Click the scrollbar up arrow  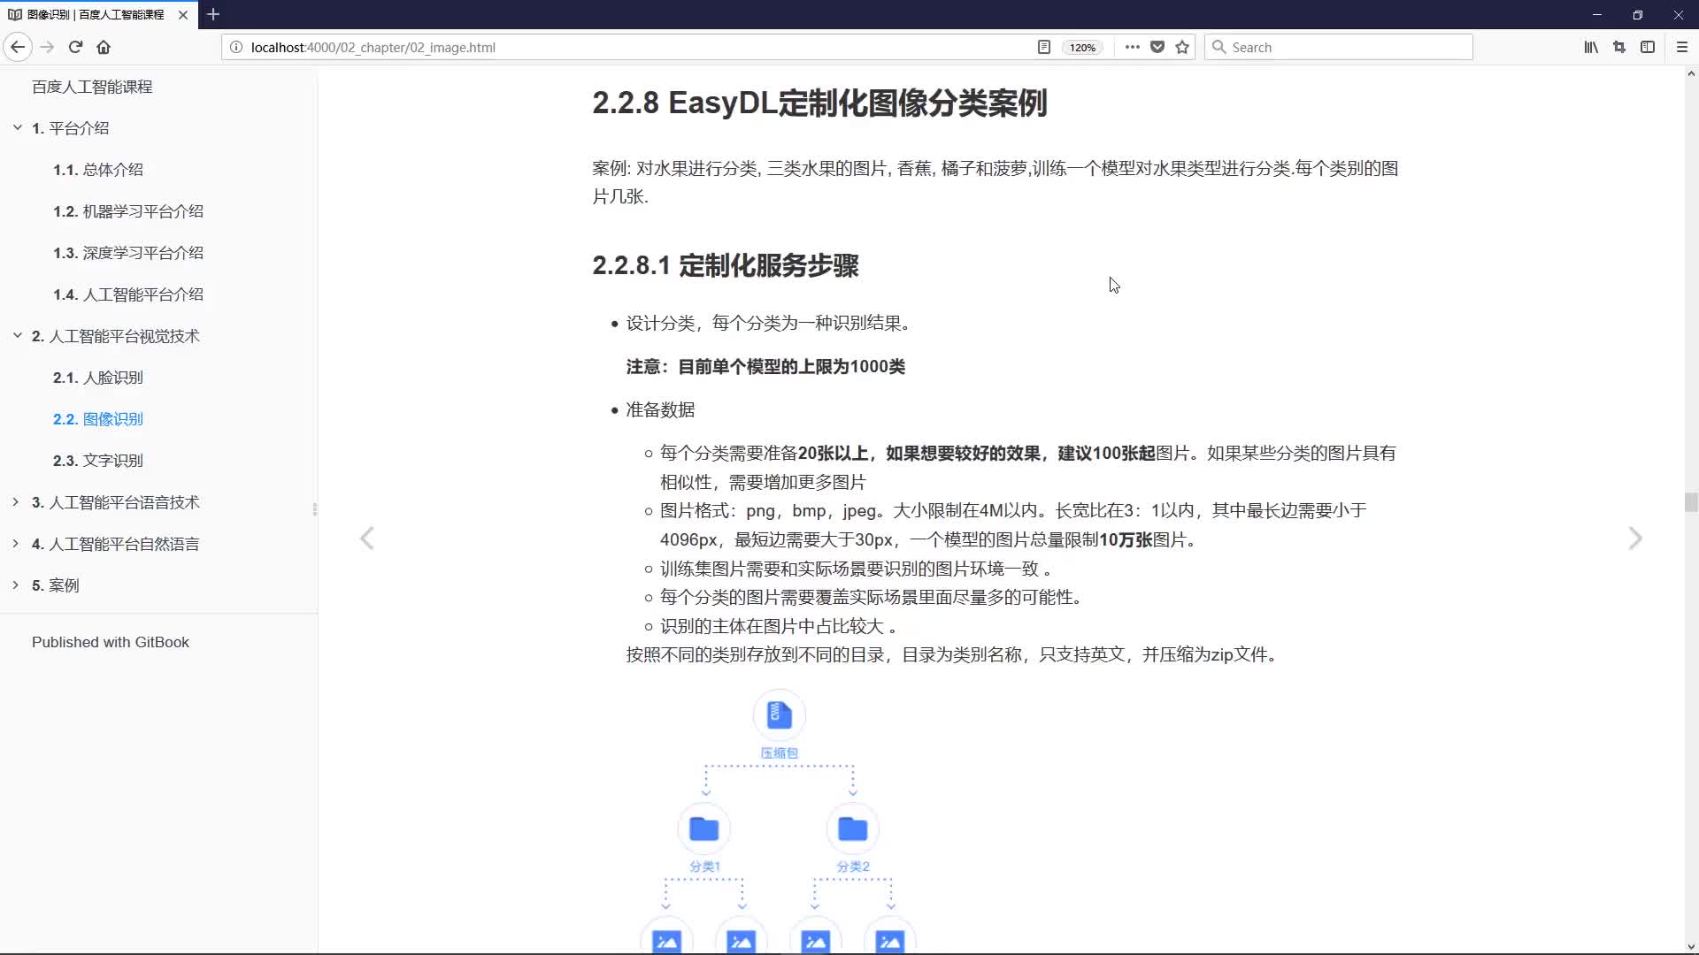click(1691, 74)
